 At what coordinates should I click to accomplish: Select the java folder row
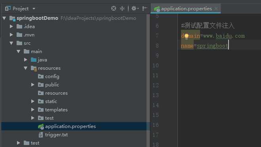(x=74, y=60)
